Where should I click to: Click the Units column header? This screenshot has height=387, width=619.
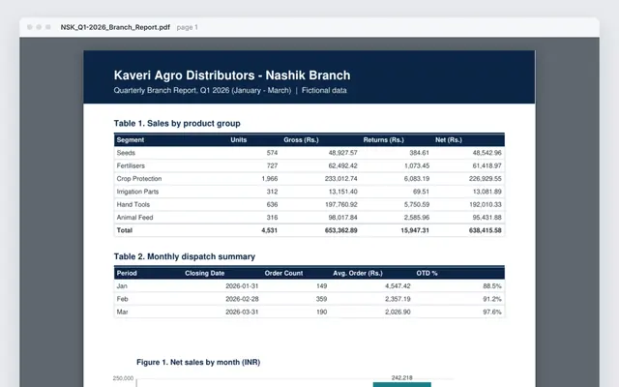click(x=239, y=139)
